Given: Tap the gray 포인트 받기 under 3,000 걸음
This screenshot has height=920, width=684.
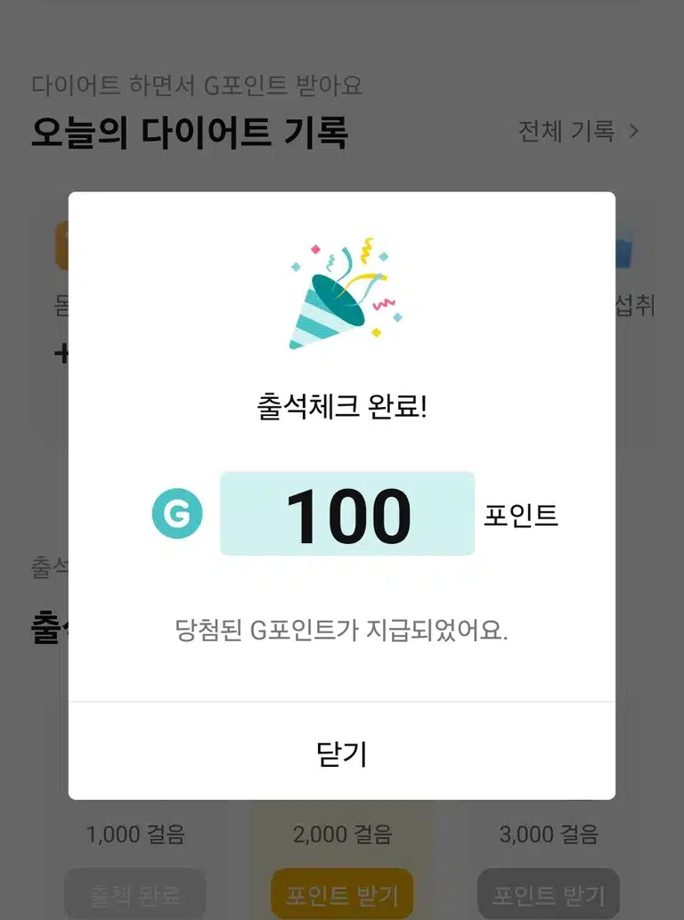Looking at the screenshot, I should pyautogui.click(x=549, y=893).
